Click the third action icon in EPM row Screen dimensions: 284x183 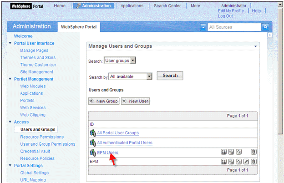238,162
